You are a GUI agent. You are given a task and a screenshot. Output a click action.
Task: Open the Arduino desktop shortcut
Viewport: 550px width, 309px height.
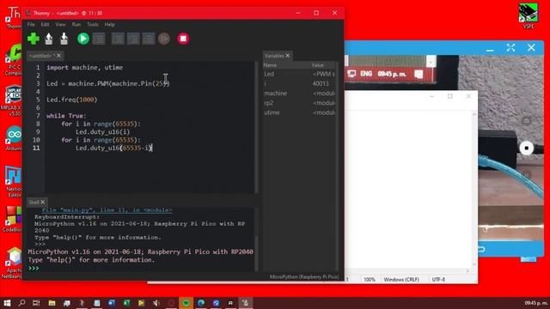[x=14, y=139]
